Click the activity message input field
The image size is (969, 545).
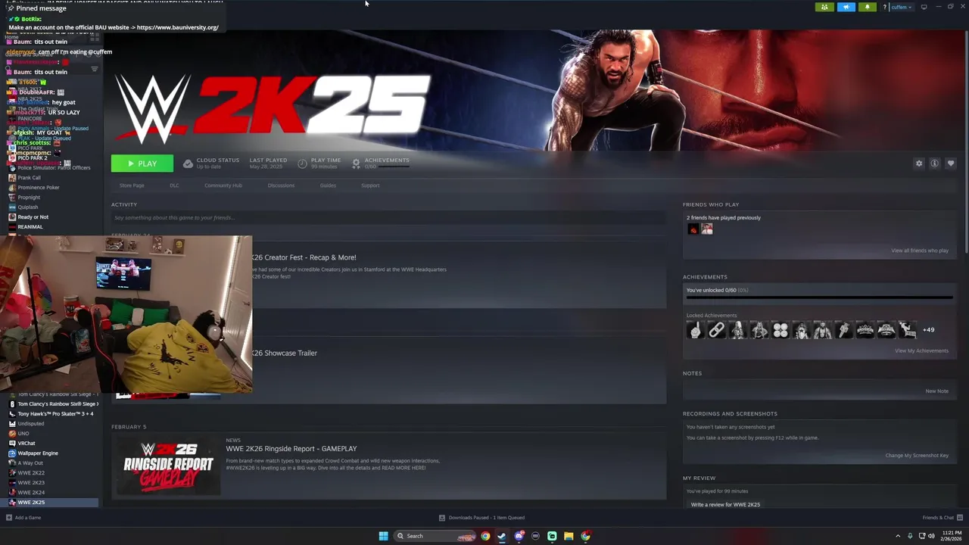click(388, 217)
